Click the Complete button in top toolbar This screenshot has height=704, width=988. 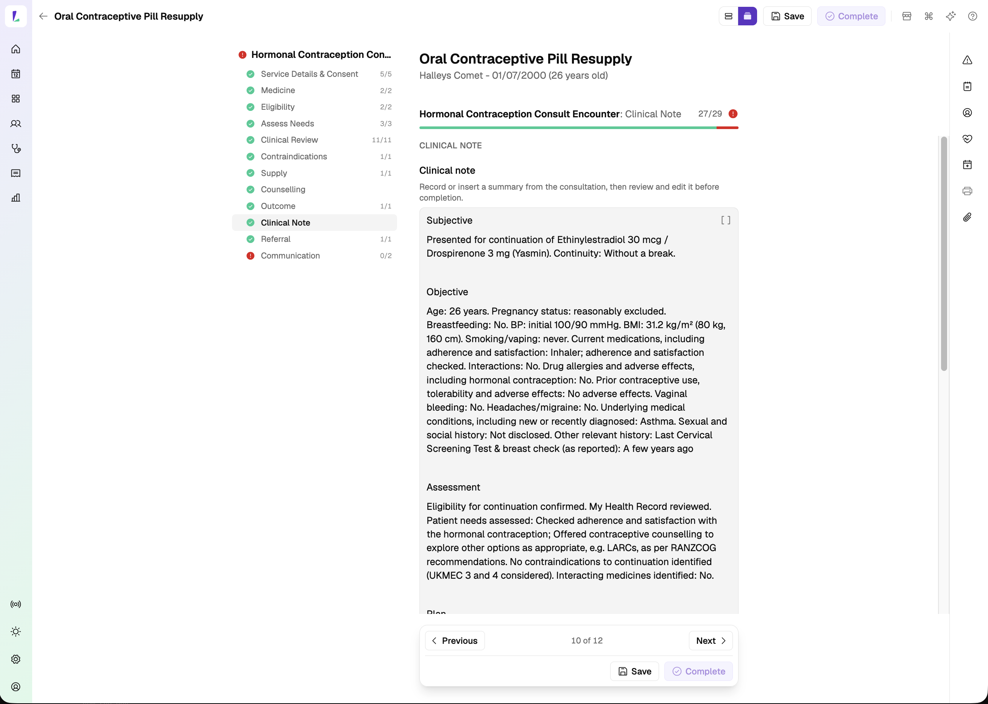(x=851, y=16)
